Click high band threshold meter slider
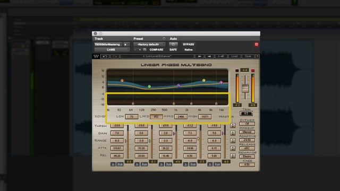This screenshot has height=191, width=340. tap(225, 142)
